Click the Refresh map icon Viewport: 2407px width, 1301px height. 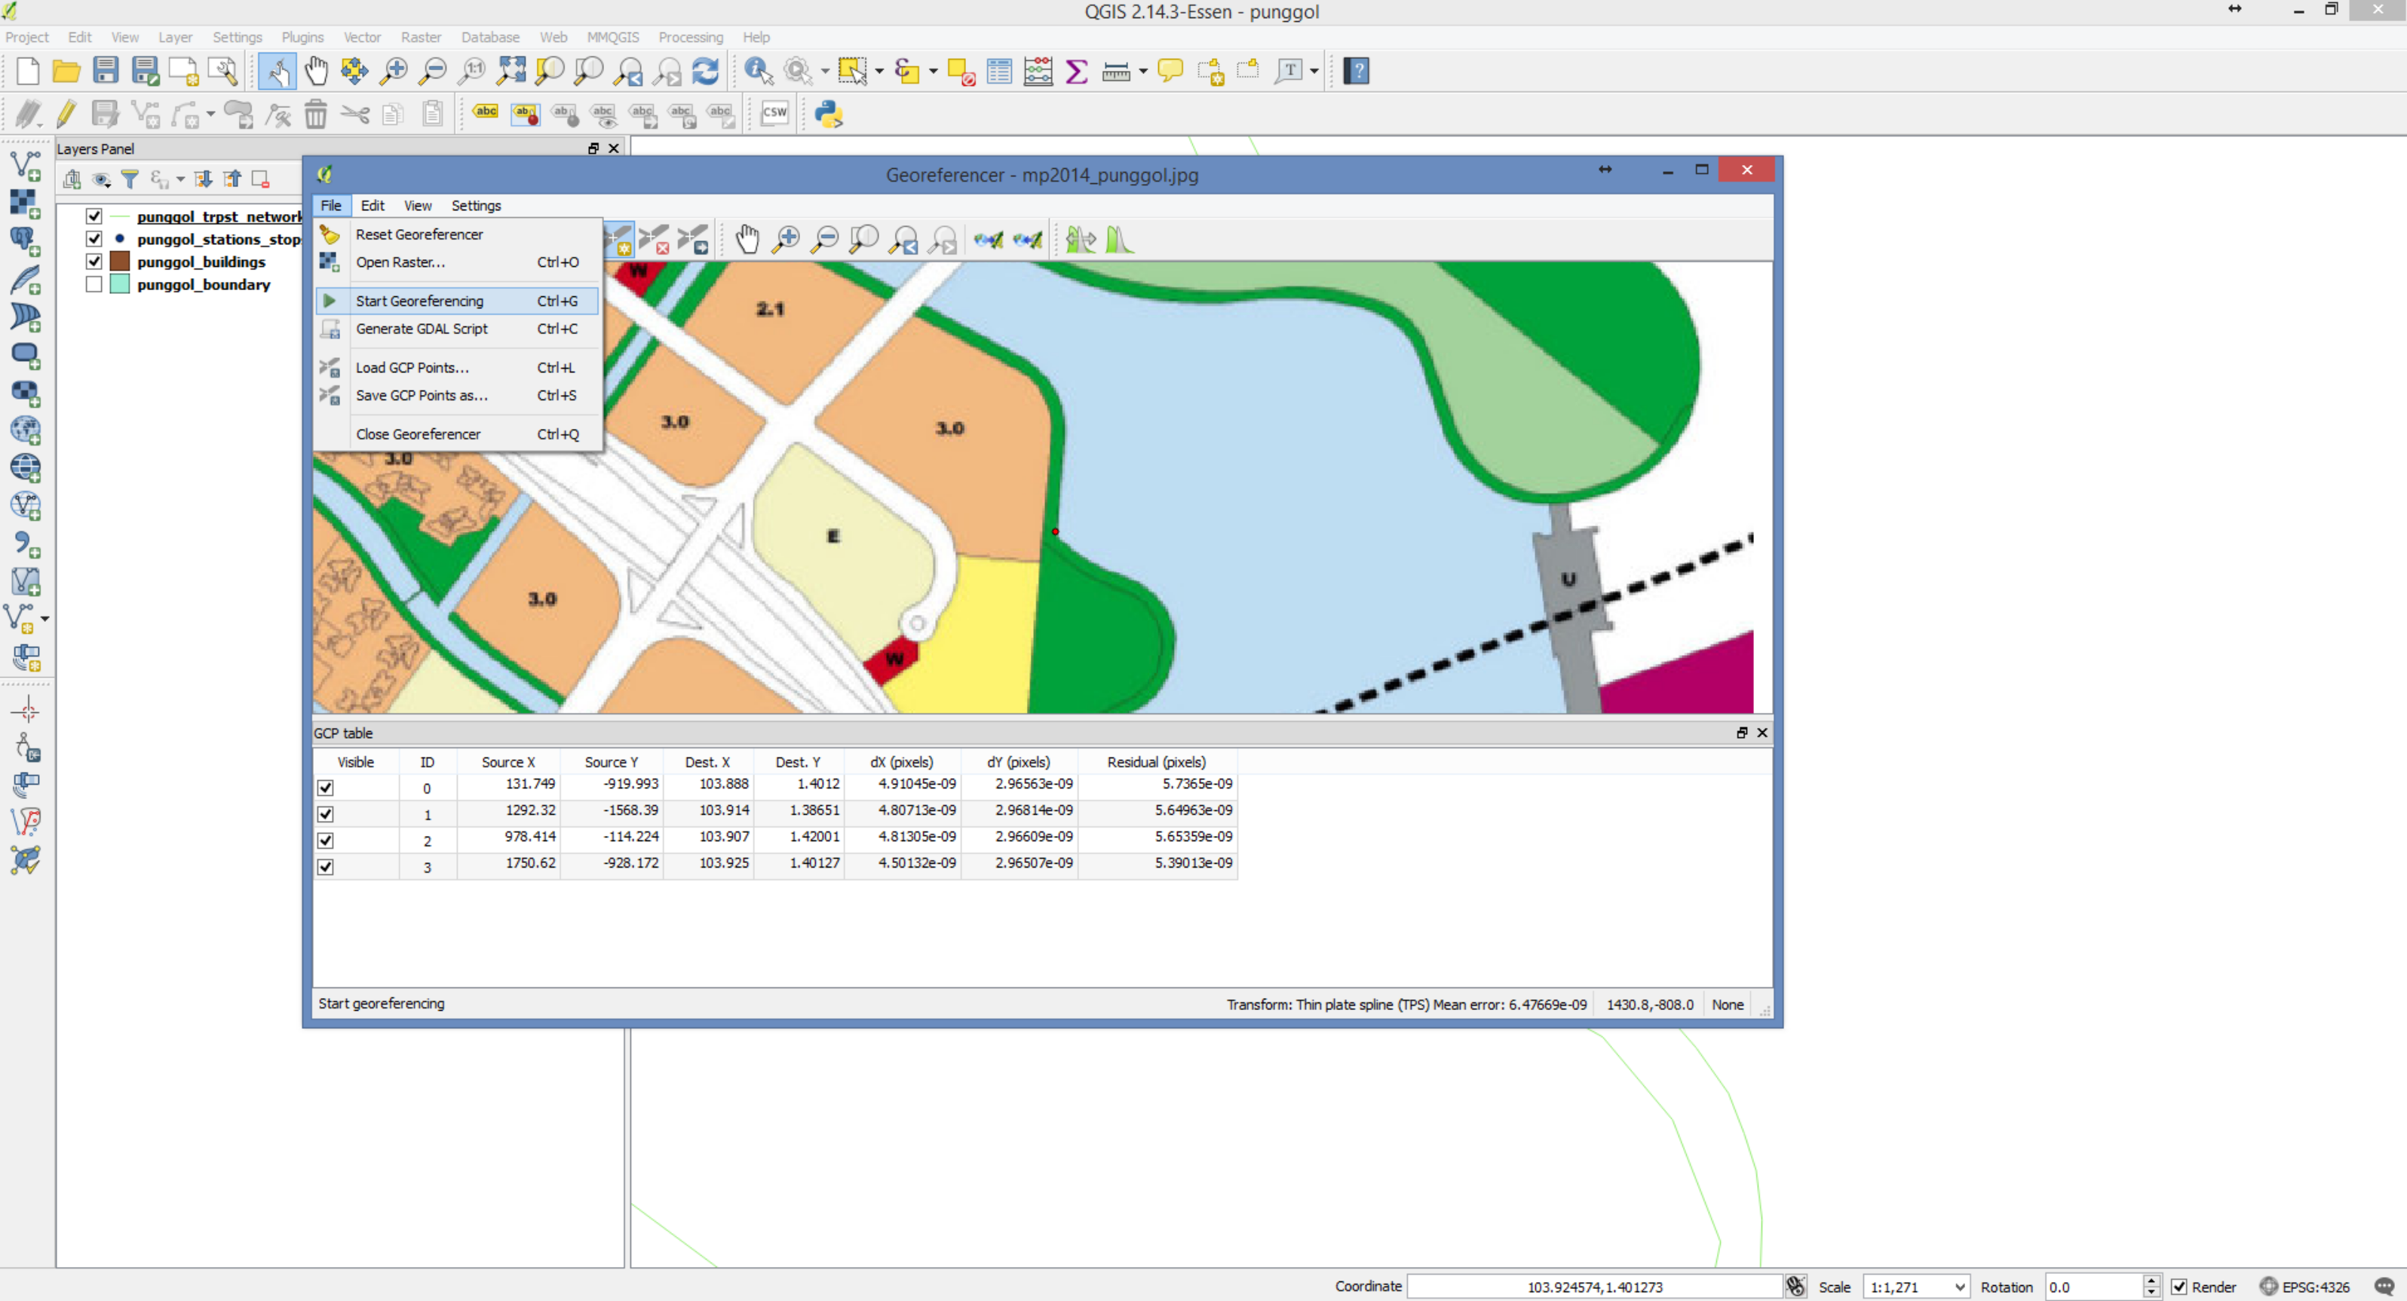coord(706,71)
